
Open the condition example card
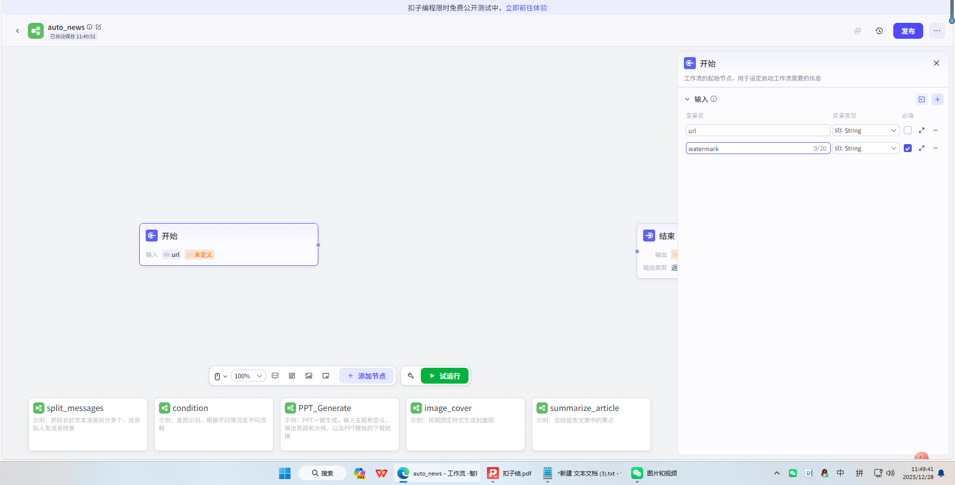point(214,424)
